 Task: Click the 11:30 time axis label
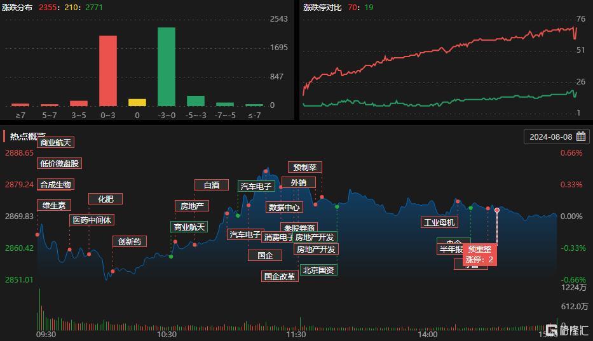[296, 334]
